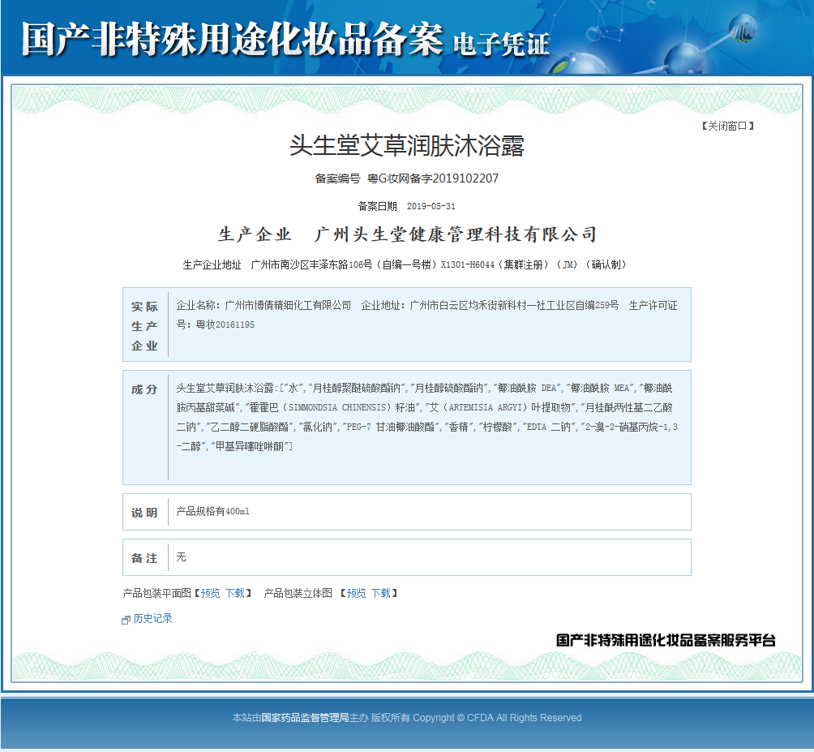This screenshot has height=752, width=814.
Task: Download the 产品包装立体图 image
Action: [x=380, y=593]
